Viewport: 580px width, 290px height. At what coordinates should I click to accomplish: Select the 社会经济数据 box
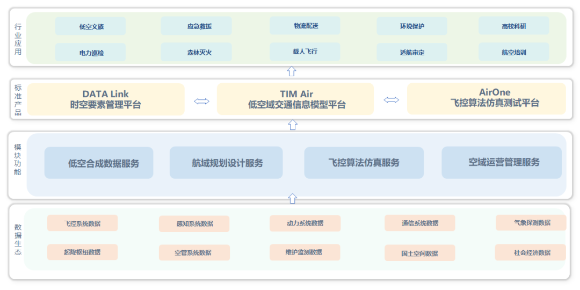531,252
